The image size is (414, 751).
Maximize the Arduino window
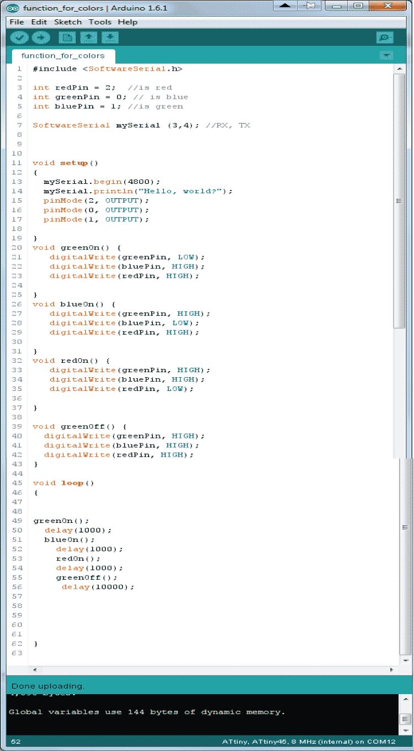(358, 6)
